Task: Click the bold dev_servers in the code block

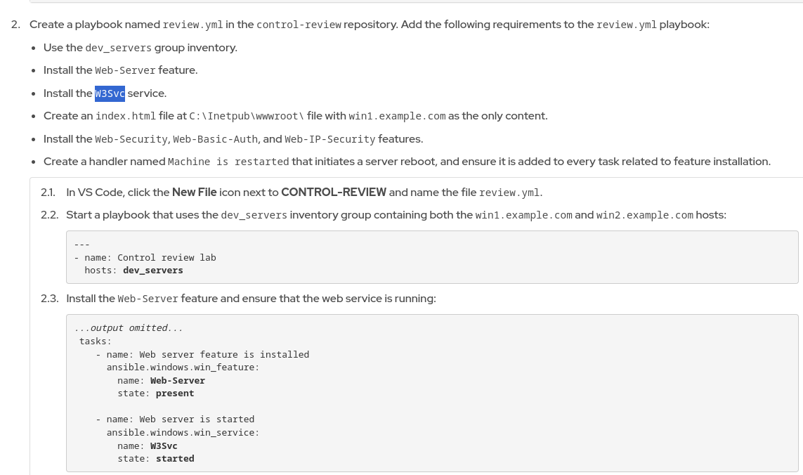Action: coord(152,271)
